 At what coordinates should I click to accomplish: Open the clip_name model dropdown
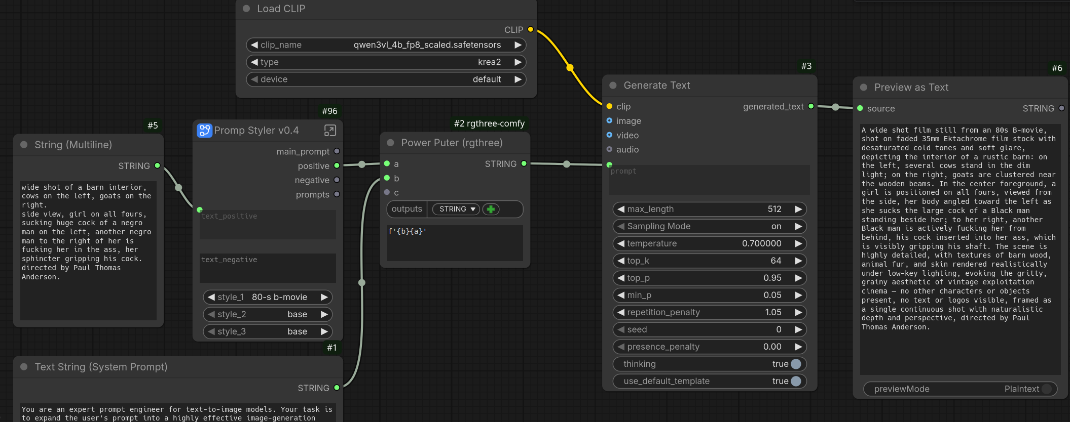point(386,45)
